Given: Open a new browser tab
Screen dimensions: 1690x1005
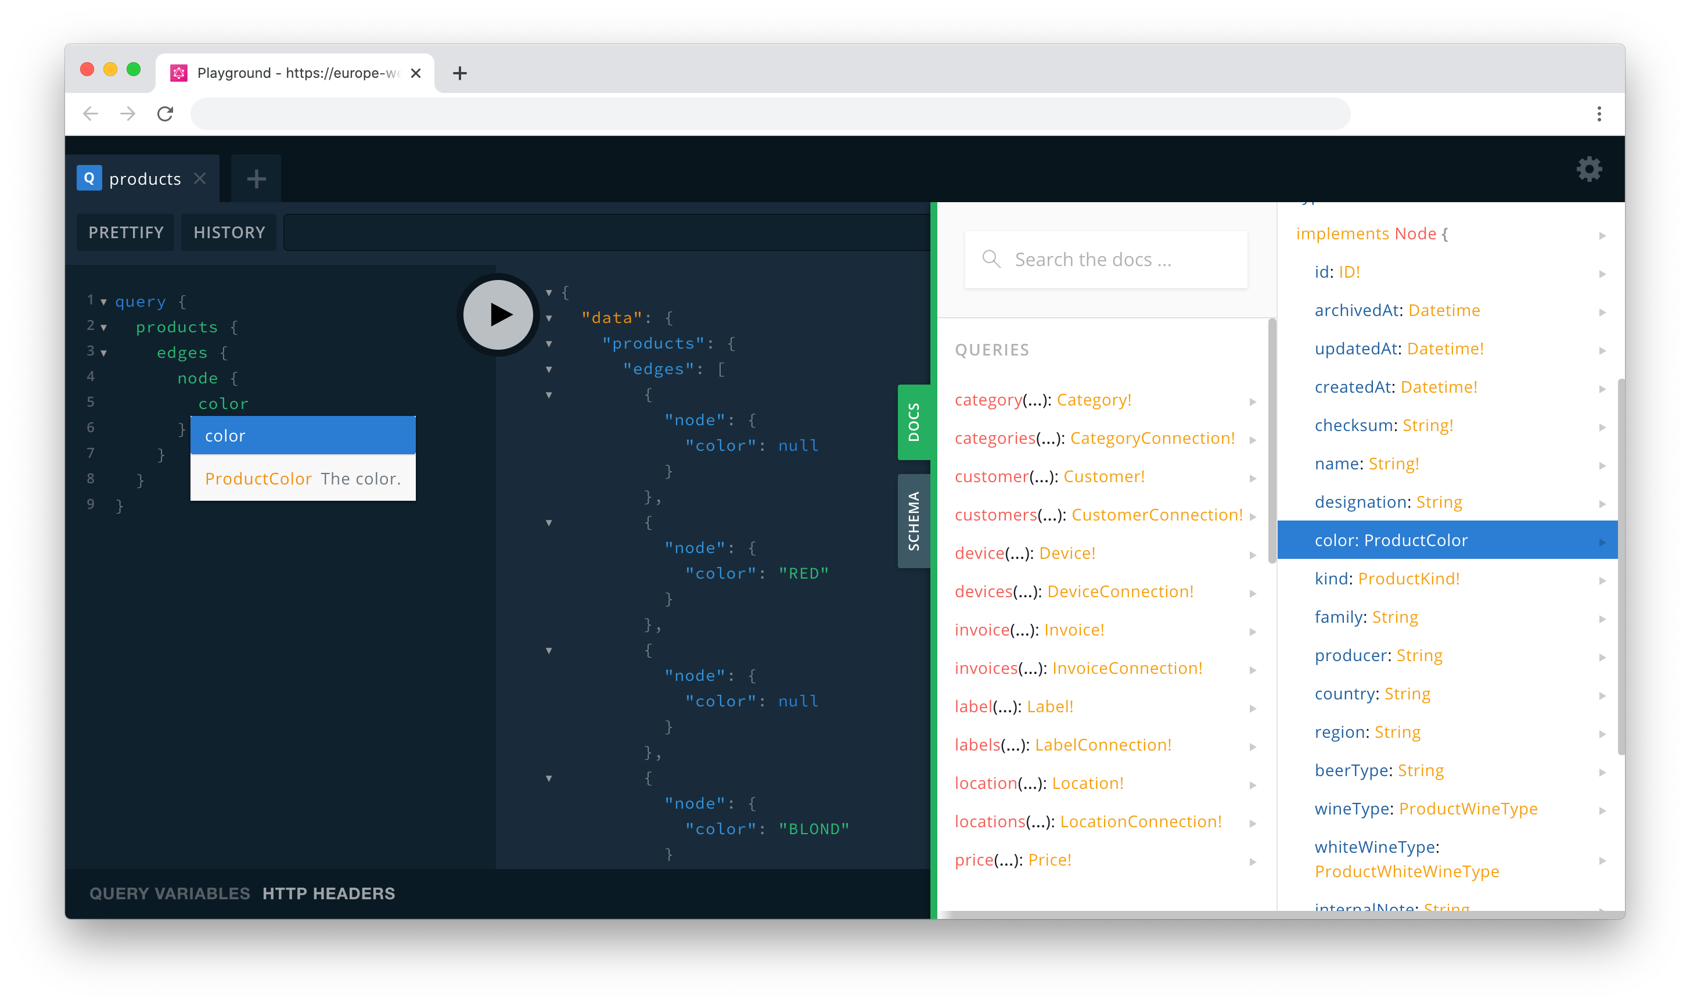Looking at the screenshot, I should [459, 73].
